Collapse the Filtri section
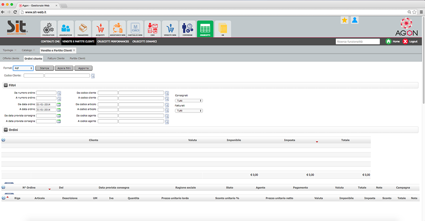The height and width of the screenshot is (221, 425). [6, 85]
